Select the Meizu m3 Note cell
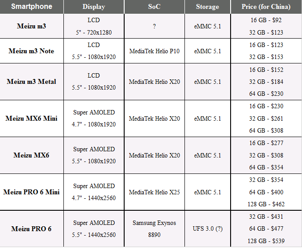302x248 pixels. pyautogui.click(x=31, y=51)
